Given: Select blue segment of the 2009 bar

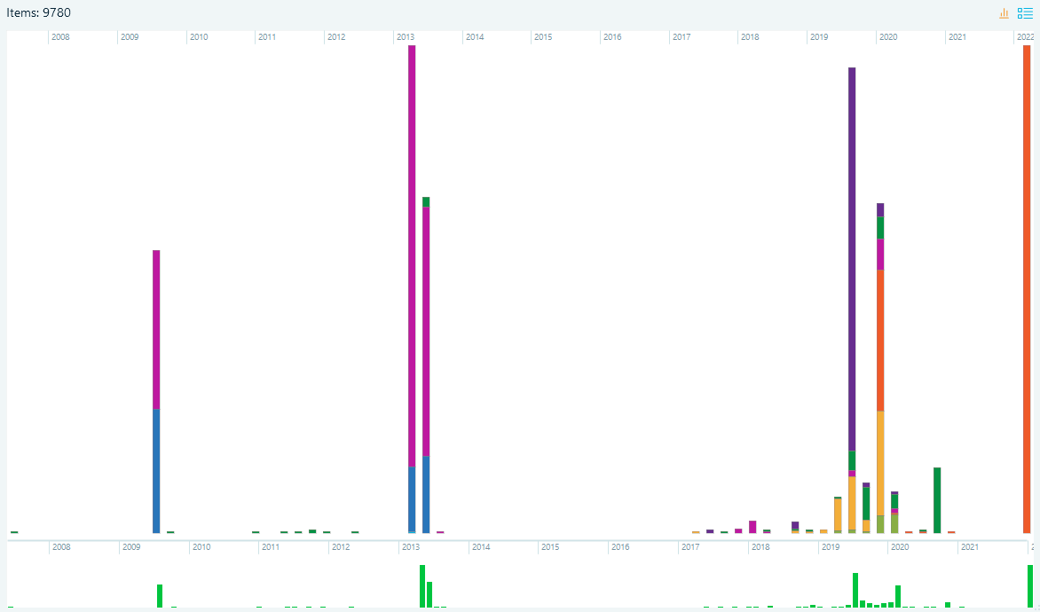Looking at the screenshot, I should point(156,471).
